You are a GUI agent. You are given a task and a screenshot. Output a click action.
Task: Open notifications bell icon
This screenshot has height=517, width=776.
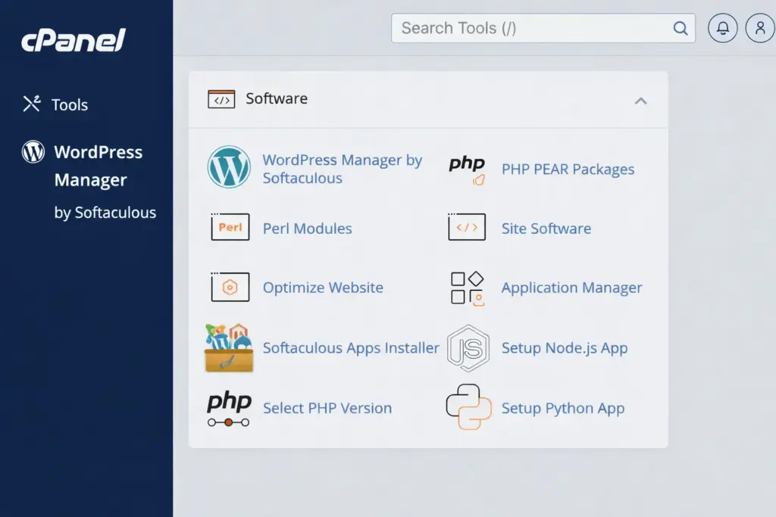click(x=722, y=28)
